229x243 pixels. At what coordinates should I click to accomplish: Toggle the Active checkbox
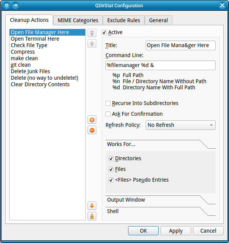[x=104, y=33]
